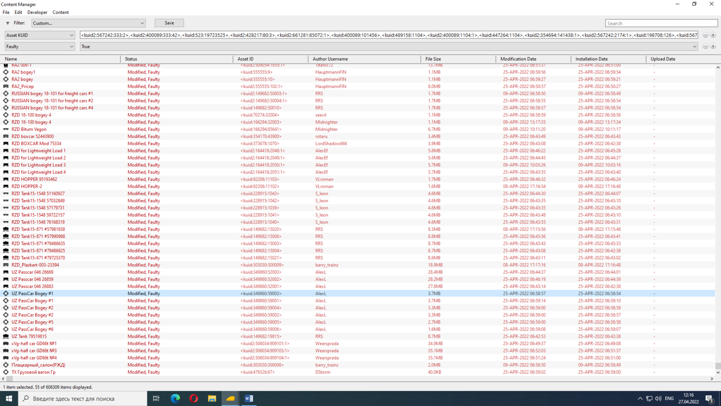Open the volume control in the system tray
721x406 pixels.
(658, 398)
